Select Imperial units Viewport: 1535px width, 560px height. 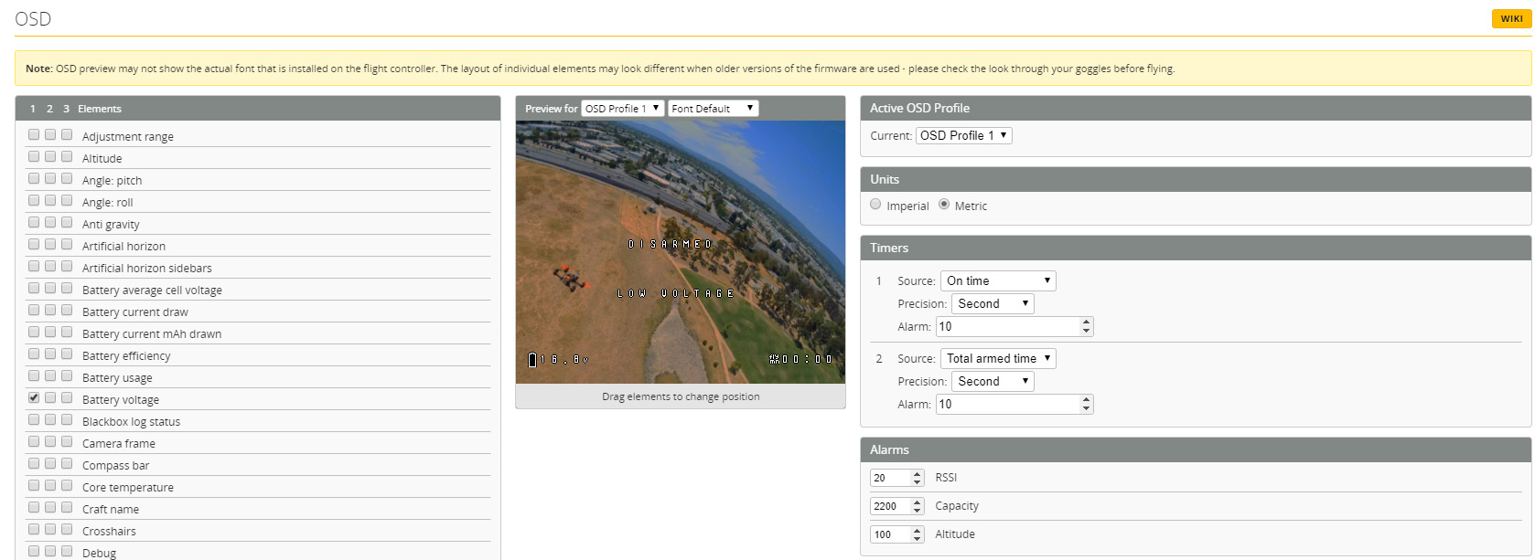click(x=875, y=205)
